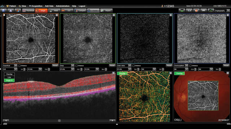This screenshot has width=231, height=129.
Task: Click Logout in the menu bar
Action: coord(82,6)
